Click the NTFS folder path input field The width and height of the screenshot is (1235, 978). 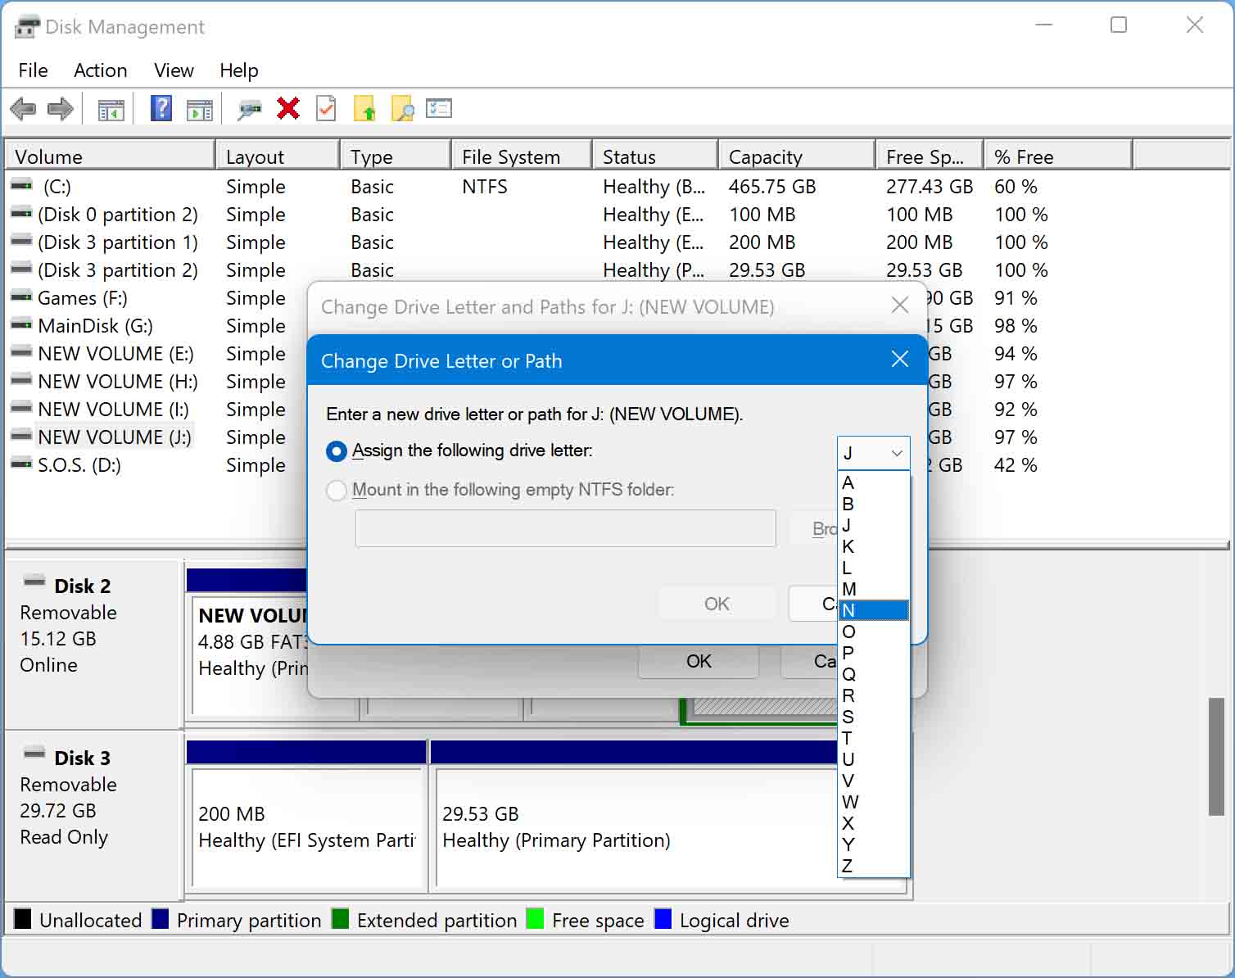pyautogui.click(x=566, y=529)
